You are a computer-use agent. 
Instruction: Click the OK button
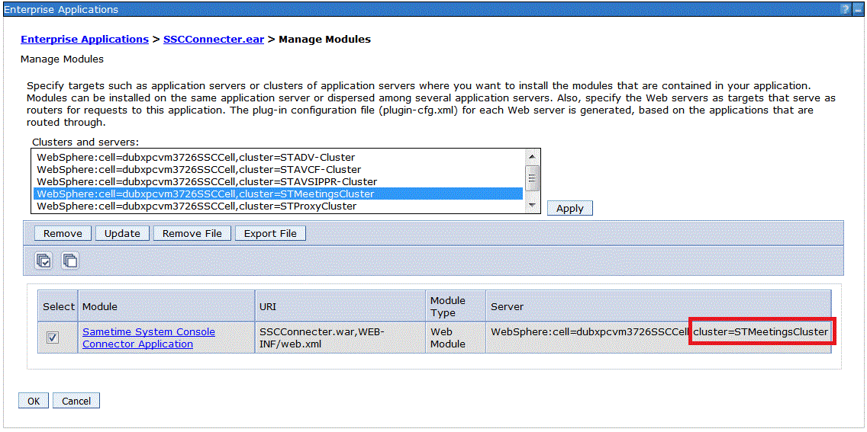pyautogui.click(x=34, y=401)
